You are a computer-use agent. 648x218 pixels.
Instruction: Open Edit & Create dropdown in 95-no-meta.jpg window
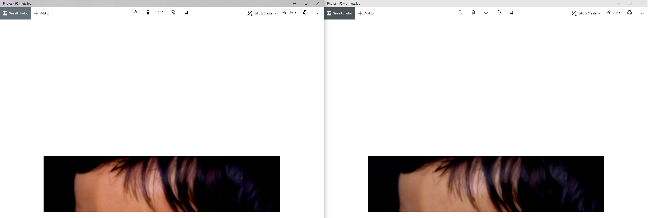[586, 13]
